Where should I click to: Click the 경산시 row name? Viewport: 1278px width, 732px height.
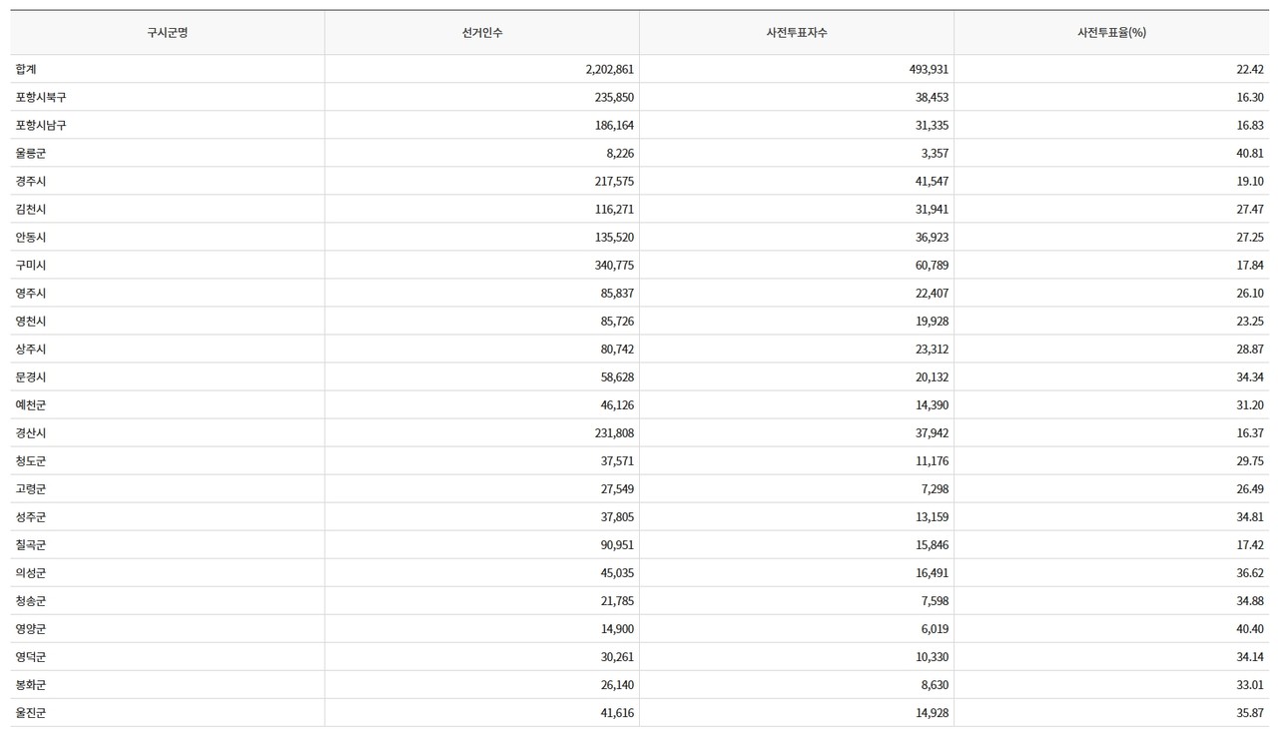point(31,432)
